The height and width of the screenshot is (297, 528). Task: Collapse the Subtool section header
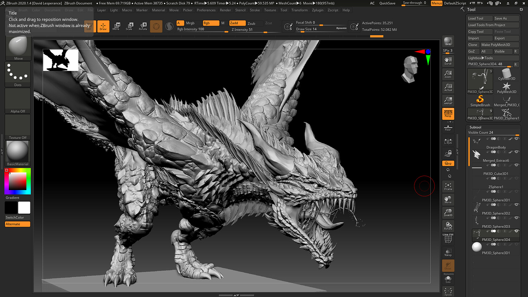[x=475, y=127]
